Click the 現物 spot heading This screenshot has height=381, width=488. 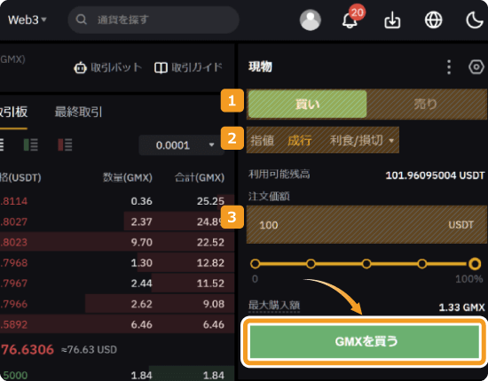click(260, 66)
